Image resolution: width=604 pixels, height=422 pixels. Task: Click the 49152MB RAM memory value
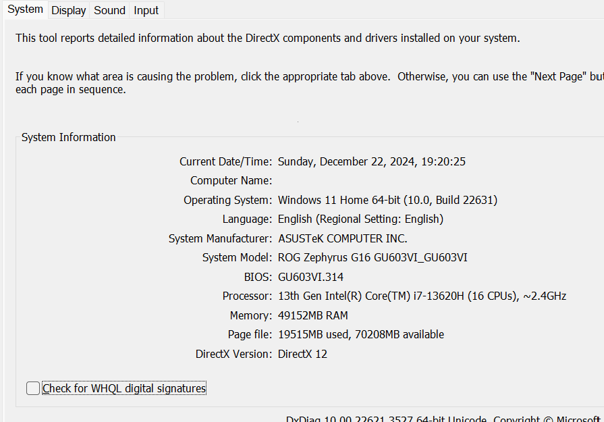(313, 316)
